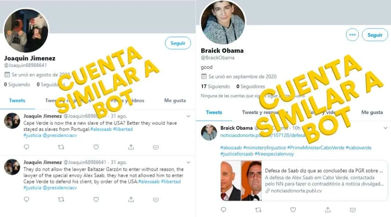Send Braick Obama's tweet via direct message

click(x=352, y=210)
